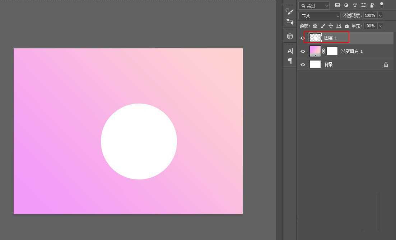Expand the 填充 fill dropdown arrow
This screenshot has width=396, height=240.
pos(380,26)
